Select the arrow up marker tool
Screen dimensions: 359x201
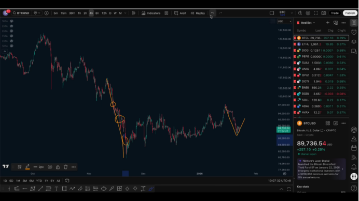tap(127, 189)
